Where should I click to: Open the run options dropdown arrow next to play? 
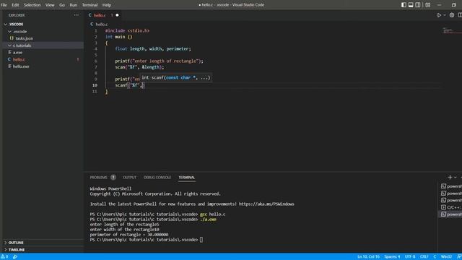(445, 15)
